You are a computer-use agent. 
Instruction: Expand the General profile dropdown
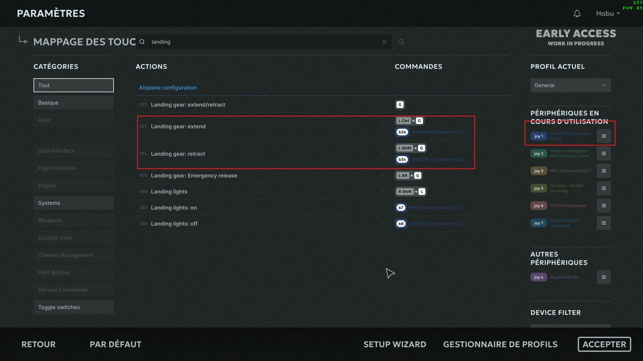click(x=570, y=85)
